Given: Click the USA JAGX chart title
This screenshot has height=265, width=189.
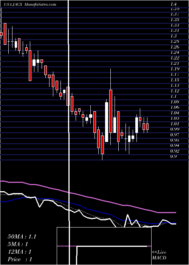Looking at the screenshot, I should (x=14, y=5).
